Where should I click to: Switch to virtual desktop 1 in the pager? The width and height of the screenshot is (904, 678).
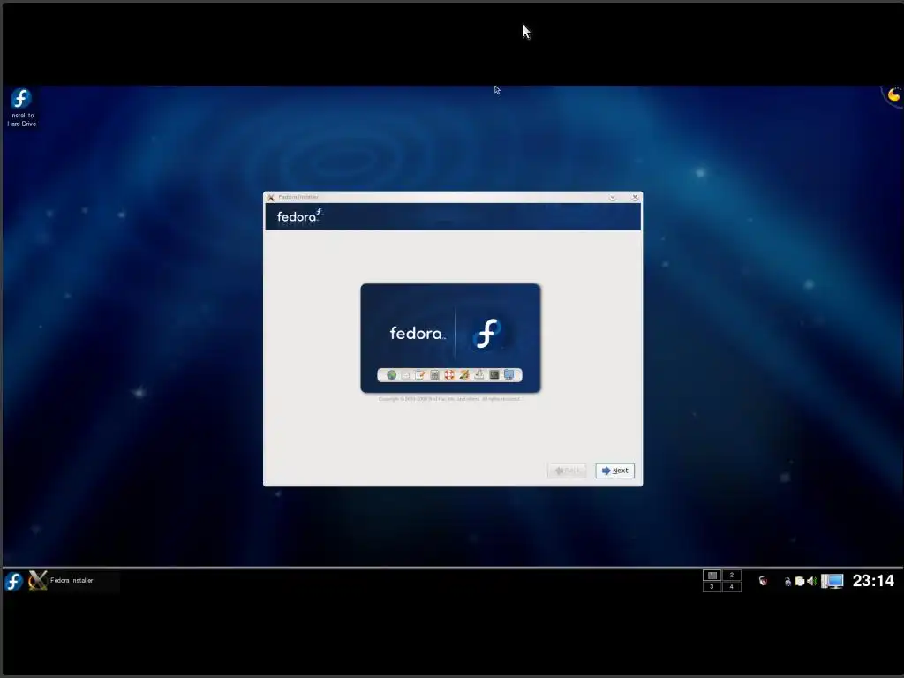coord(712,575)
